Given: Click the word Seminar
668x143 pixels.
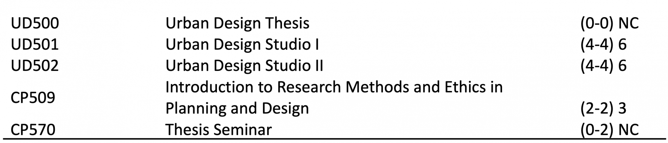Looking at the screenshot, I should point(243,130).
